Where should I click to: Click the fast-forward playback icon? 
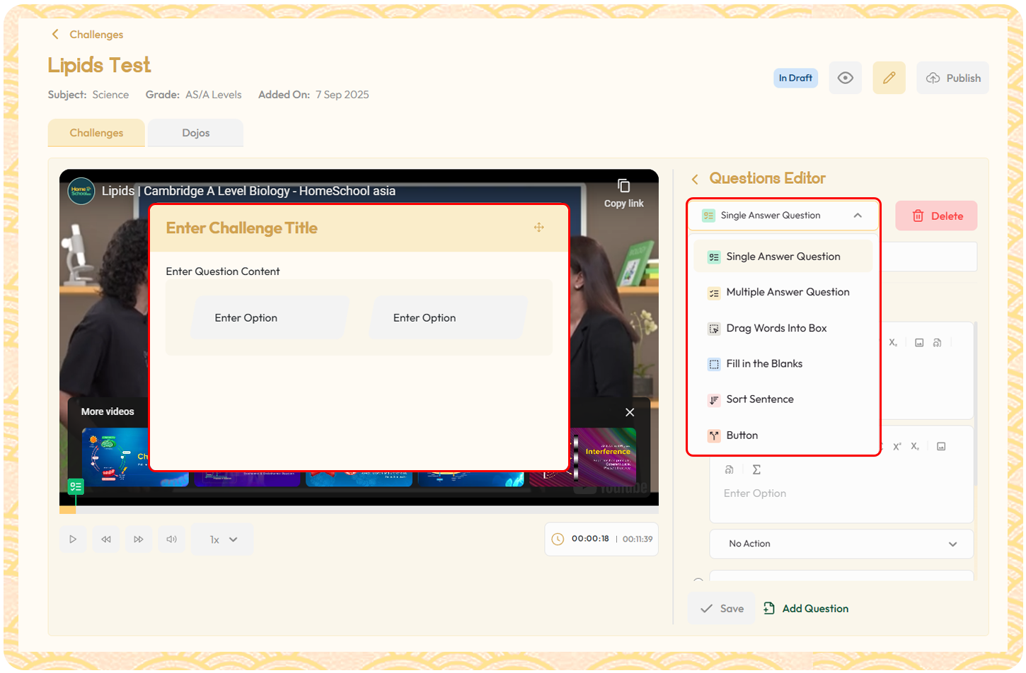pos(139,539)
